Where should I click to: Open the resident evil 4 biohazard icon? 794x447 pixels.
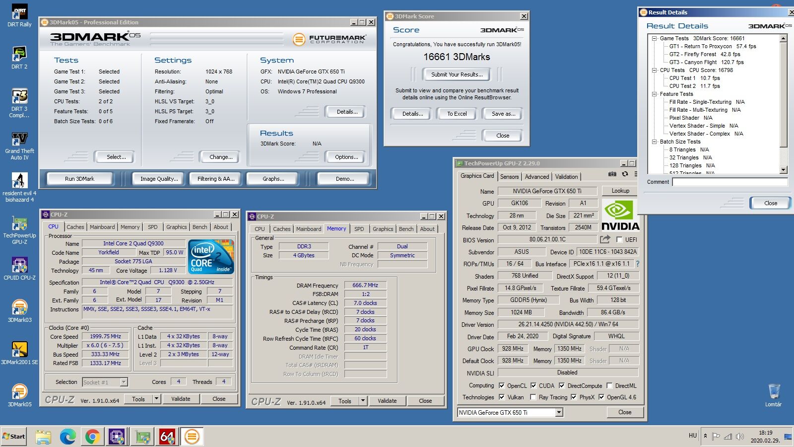point(19,188)
